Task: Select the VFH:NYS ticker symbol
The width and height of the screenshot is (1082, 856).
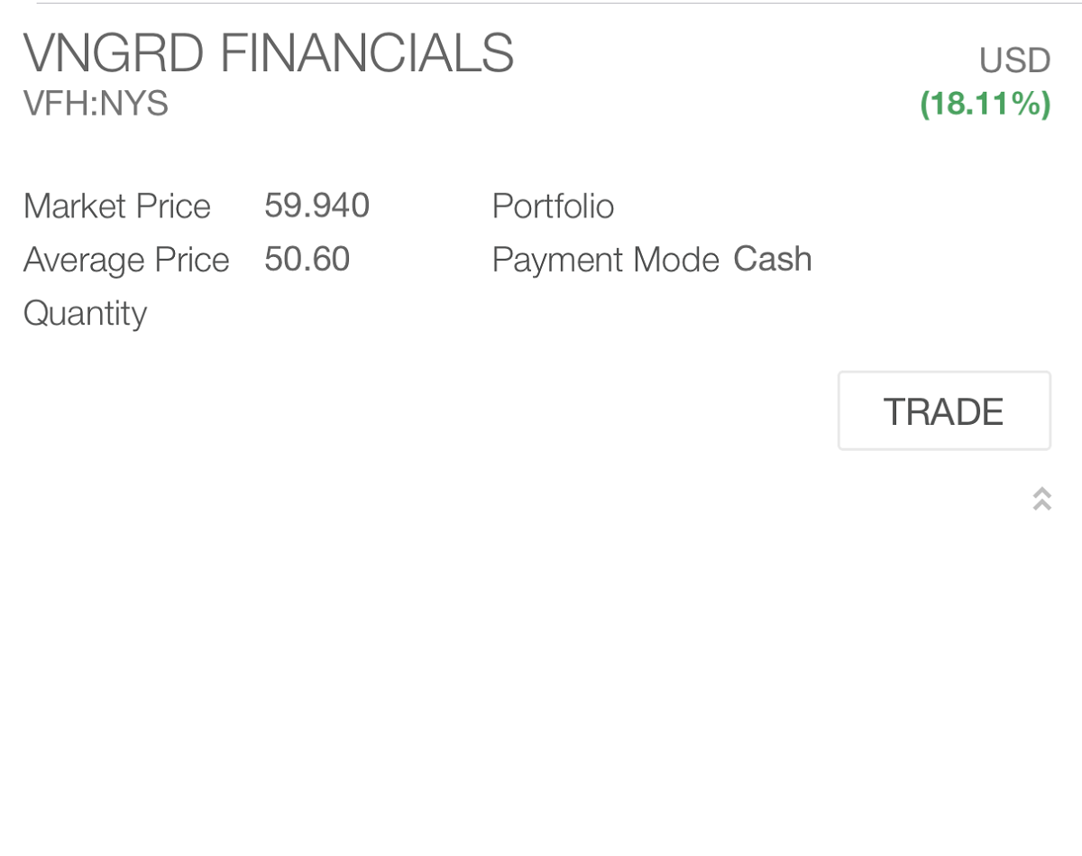Action: pyautogui.click(x=96, y=104)
